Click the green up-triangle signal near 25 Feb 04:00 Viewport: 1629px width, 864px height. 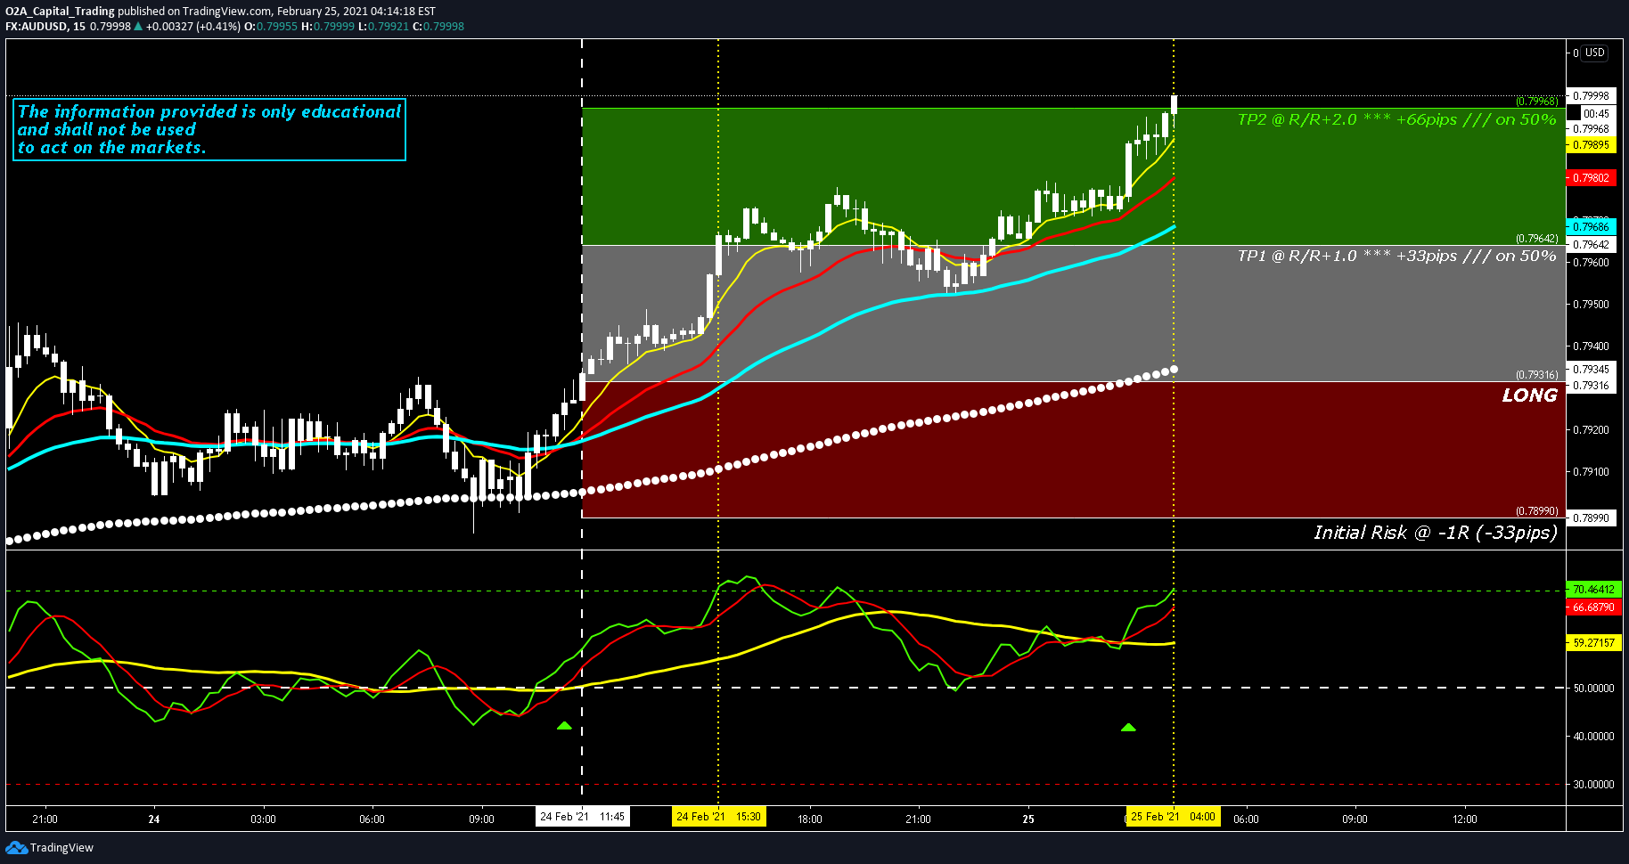[1128, 728]
